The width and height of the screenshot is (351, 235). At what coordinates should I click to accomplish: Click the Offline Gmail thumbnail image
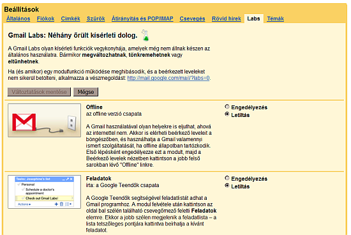coord(44,120)
